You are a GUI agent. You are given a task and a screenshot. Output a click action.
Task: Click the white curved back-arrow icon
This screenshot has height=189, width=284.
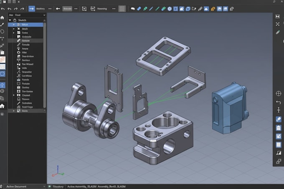tap(133, 9)
